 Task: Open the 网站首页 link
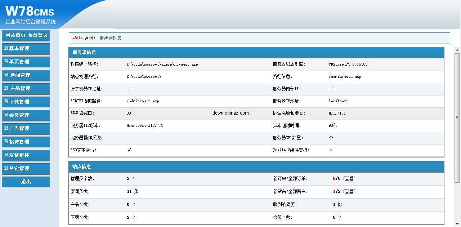[15, 35]
